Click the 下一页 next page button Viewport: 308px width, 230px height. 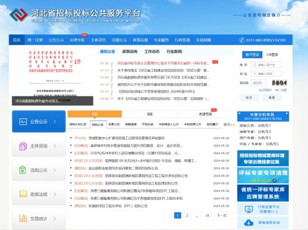pyautogui.click(x=222, y=215)
